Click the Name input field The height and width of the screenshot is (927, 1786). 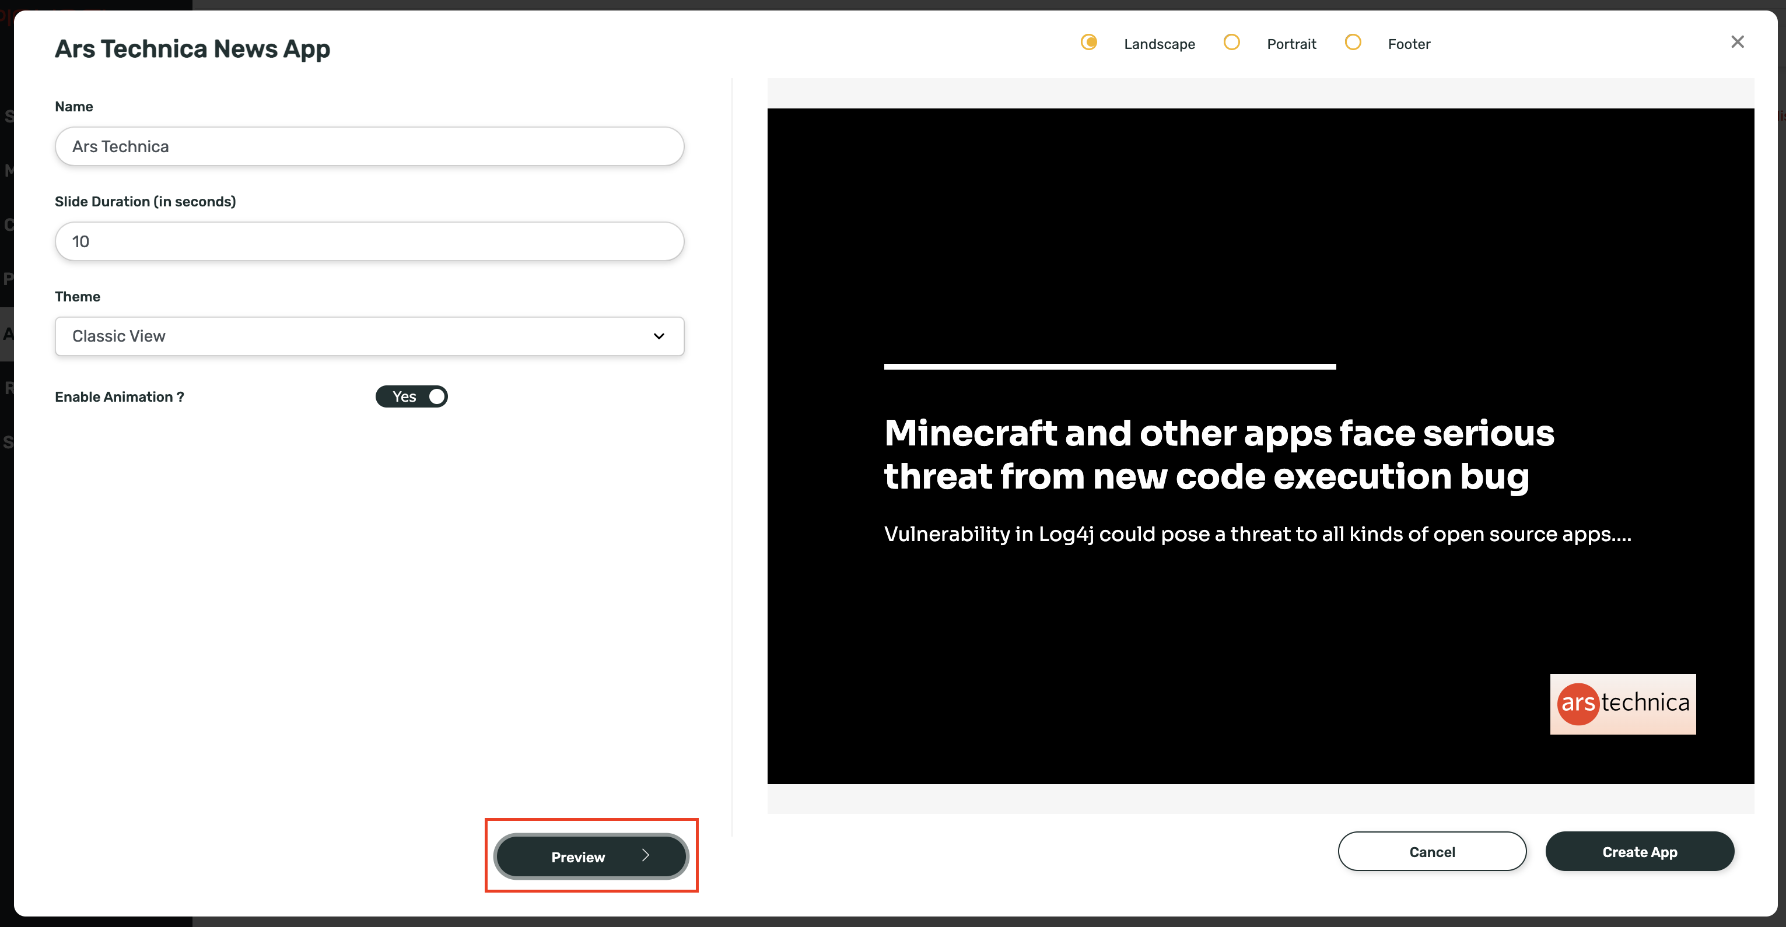point(370,146)
